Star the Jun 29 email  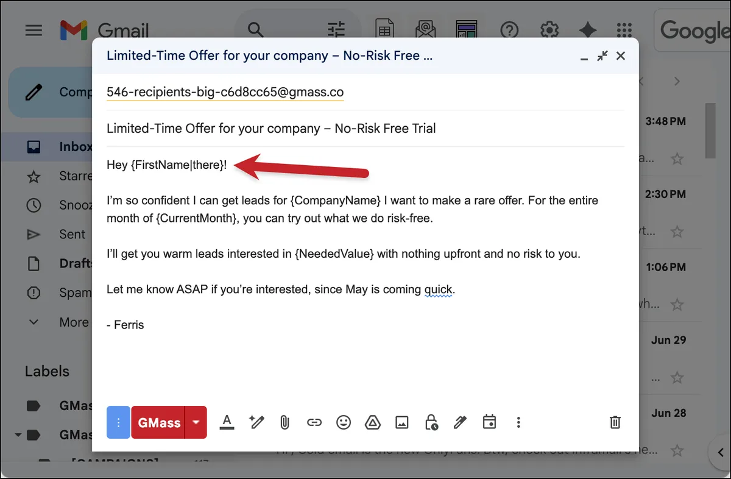point(677,378)
